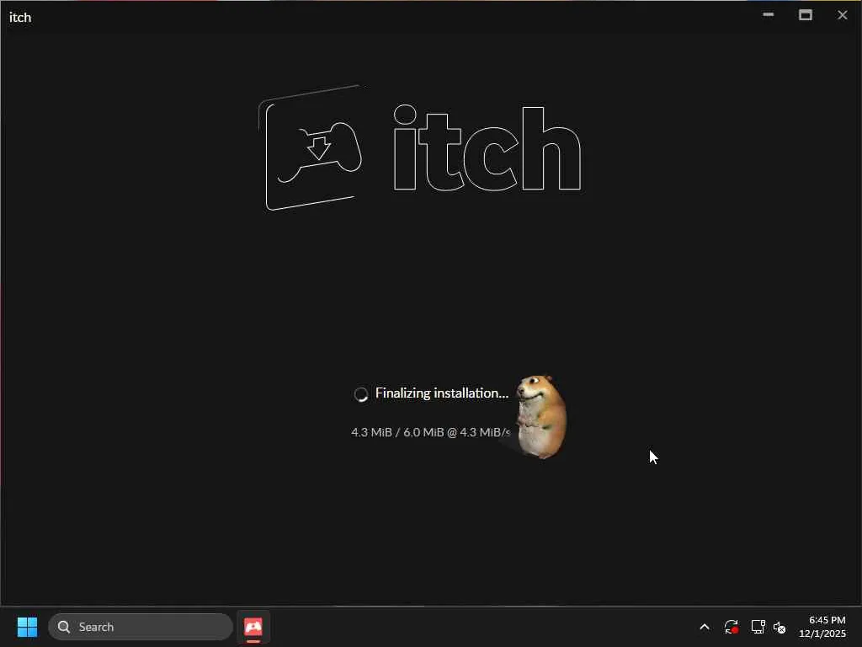Open the sync status tray icon
Viewport: 862px width, 647px height.
click(x=732, y=627)
